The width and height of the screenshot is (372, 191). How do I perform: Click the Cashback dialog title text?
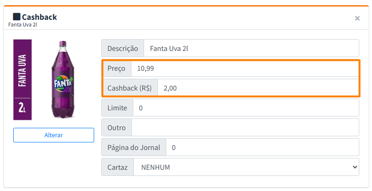[x=40, y=17]
